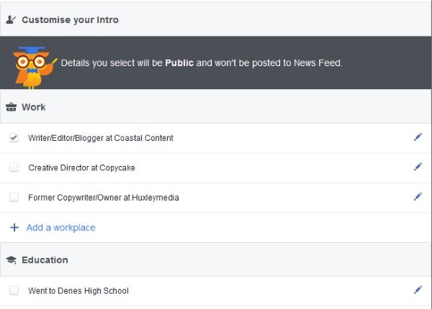Check the Went to Denes High School box
Screen dimensions: 432x309
click(14, 290)
